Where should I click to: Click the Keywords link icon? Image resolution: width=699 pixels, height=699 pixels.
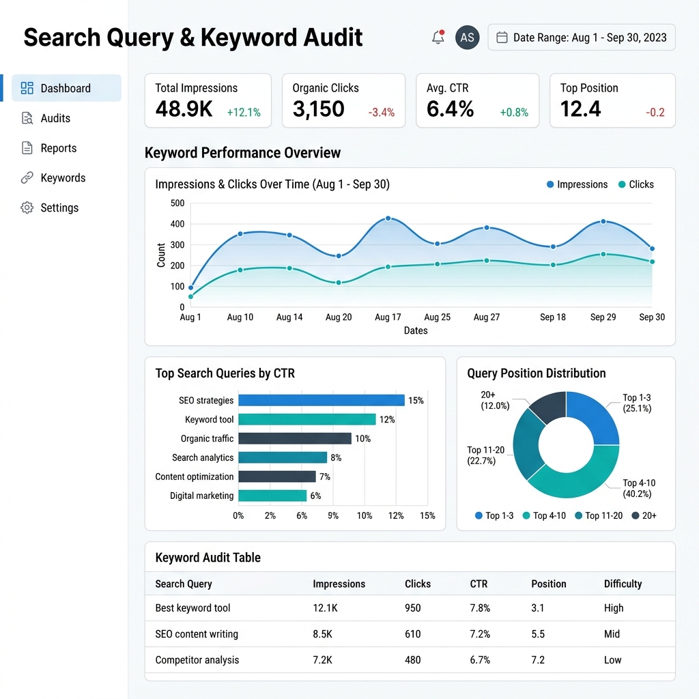pos(27,178)
